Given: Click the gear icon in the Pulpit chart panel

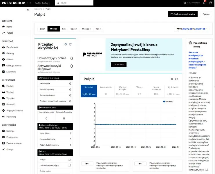Looking at the screenshot, I should 172,79.
